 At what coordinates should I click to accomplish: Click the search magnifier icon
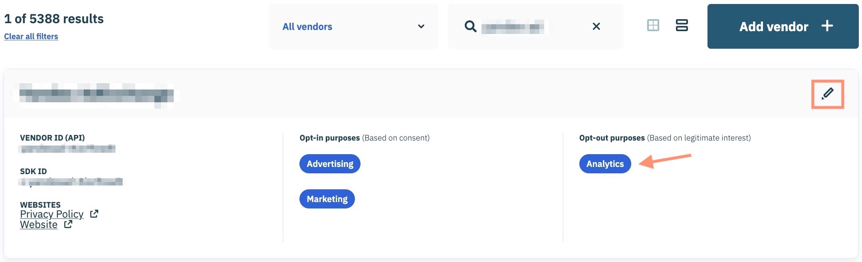click(470, 27)
